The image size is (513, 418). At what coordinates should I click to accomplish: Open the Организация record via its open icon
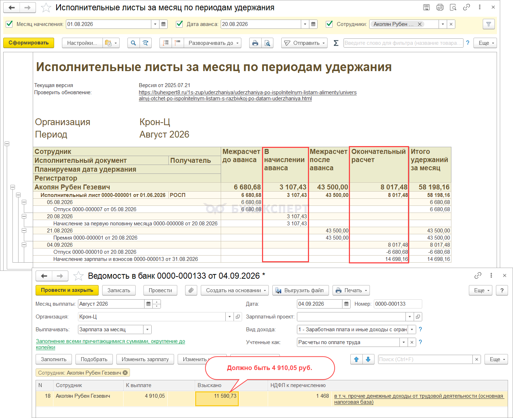pyautogui.click(x=238, y=317)
